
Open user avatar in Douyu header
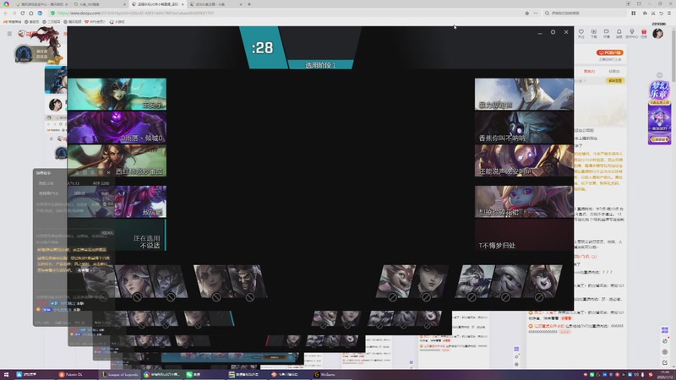658,33
